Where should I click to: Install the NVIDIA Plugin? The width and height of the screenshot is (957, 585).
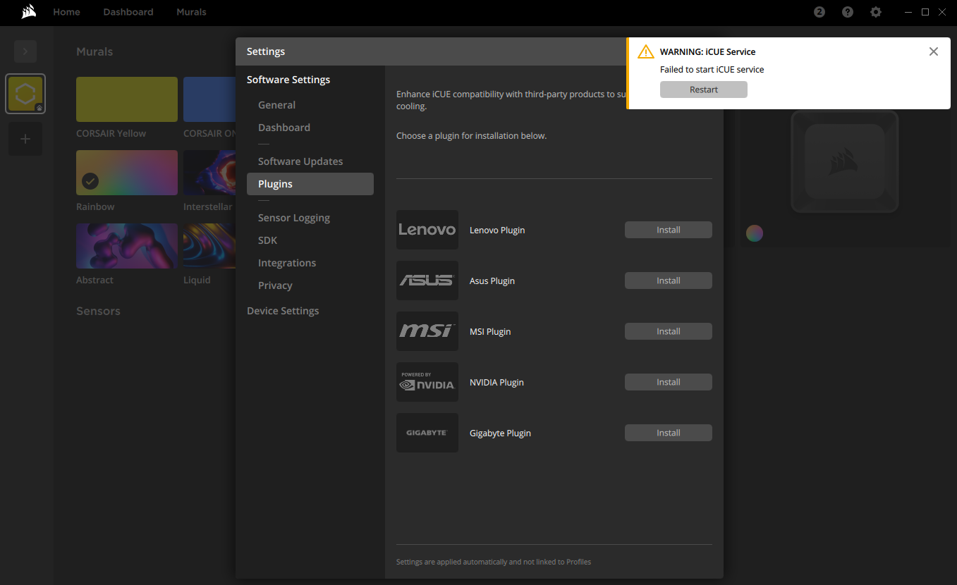[x=669, y=382]
